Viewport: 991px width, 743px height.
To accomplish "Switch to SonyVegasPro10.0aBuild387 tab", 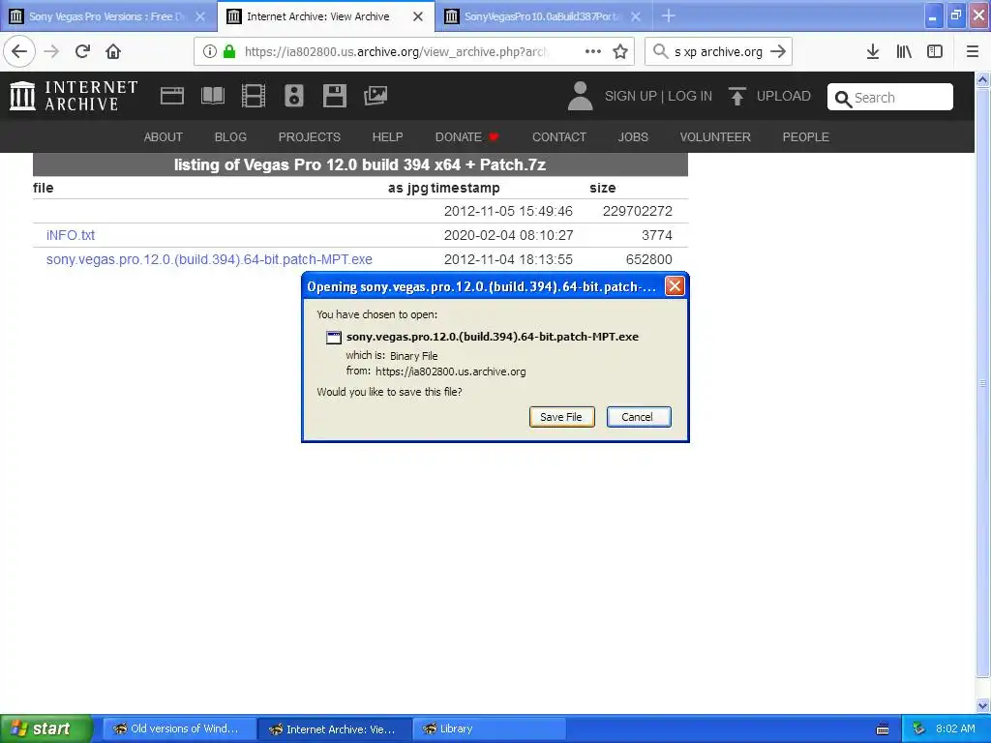I will click(542, 16).
